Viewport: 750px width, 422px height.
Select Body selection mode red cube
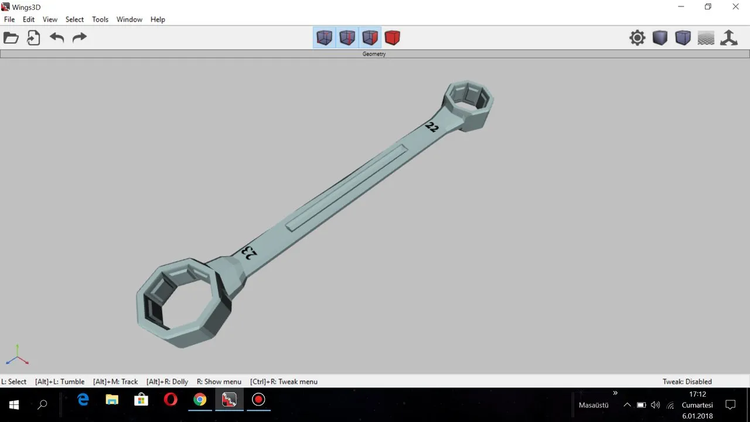coord(393,38)
